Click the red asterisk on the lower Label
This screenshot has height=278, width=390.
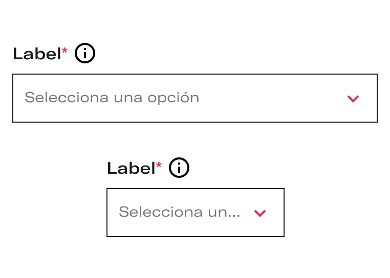point(159,165)
